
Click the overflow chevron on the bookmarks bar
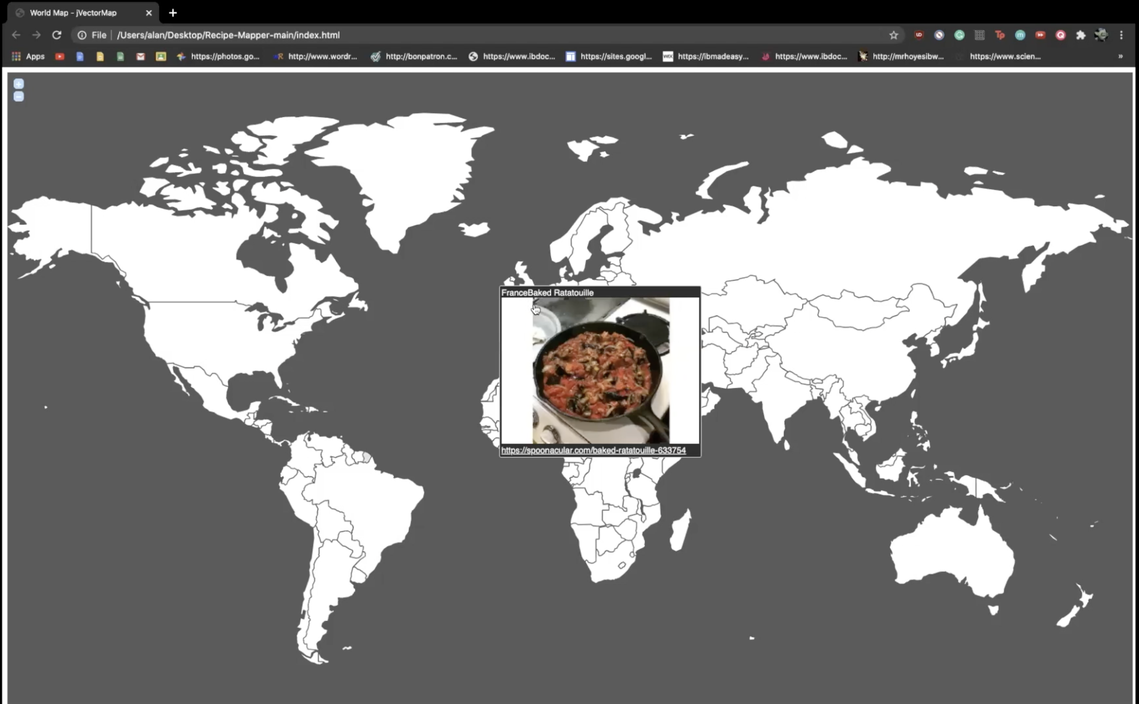(1120, 56)
